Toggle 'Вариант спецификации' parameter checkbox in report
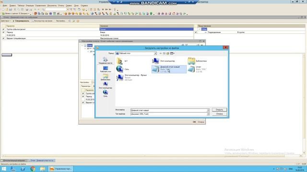 (x=3, y=38)
